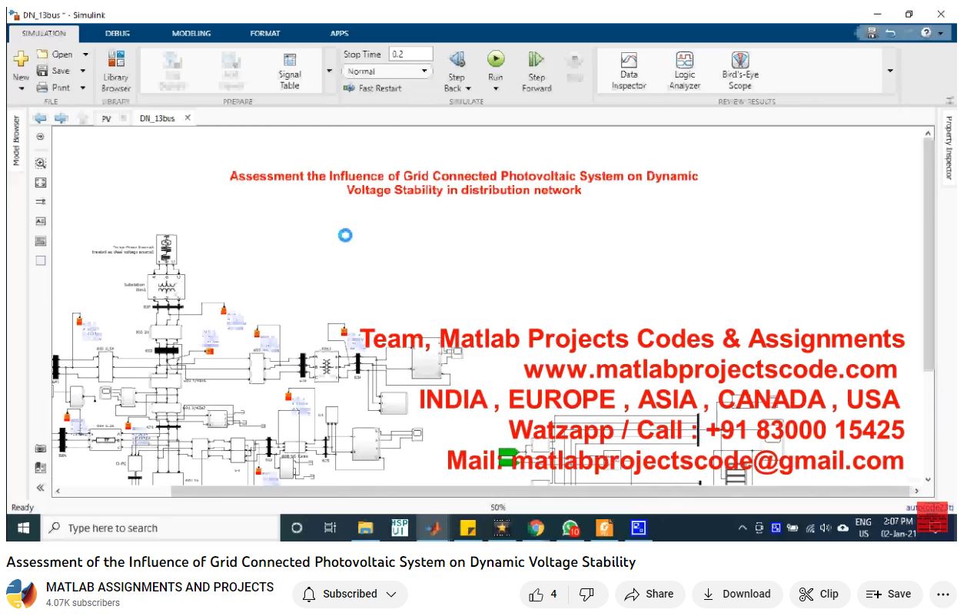Launch the Logic Analyzer
The width and height of the screenshot is (967, 616).
(x=684, y=70)
